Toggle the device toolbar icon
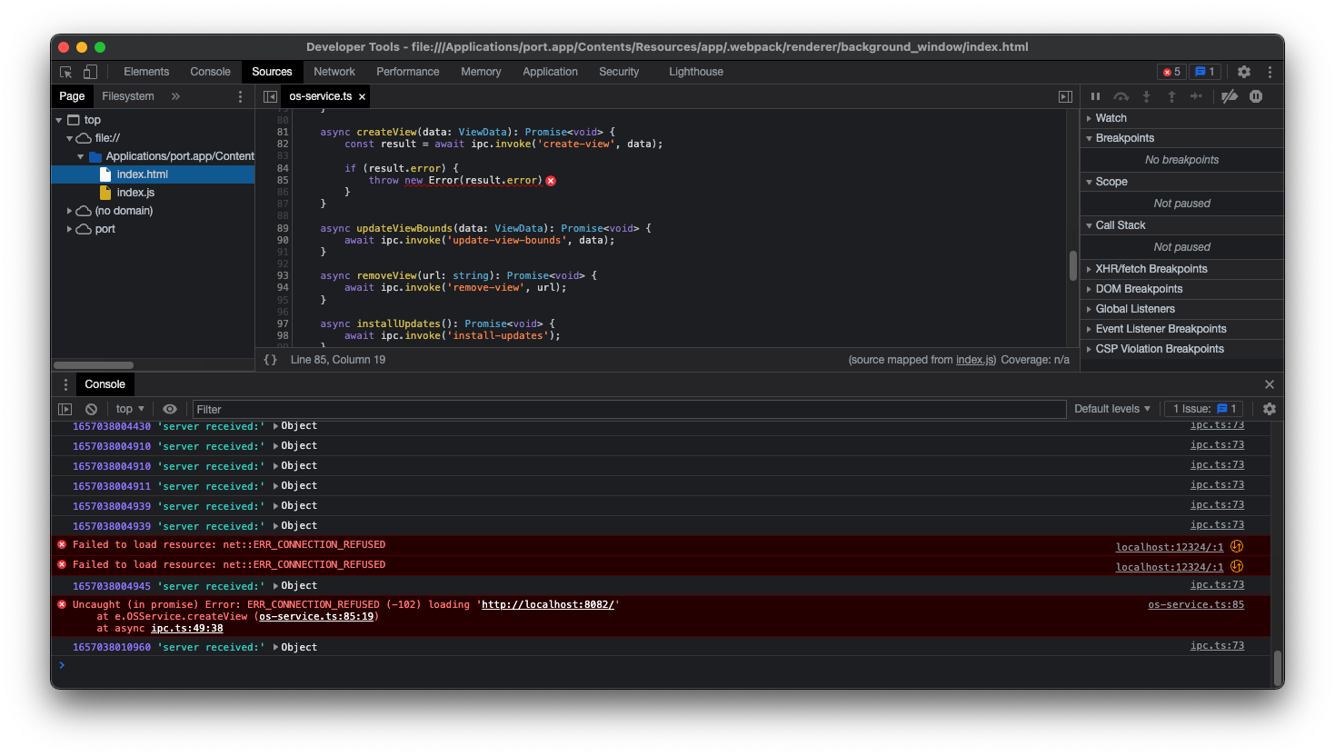 (x=90, y=72)
